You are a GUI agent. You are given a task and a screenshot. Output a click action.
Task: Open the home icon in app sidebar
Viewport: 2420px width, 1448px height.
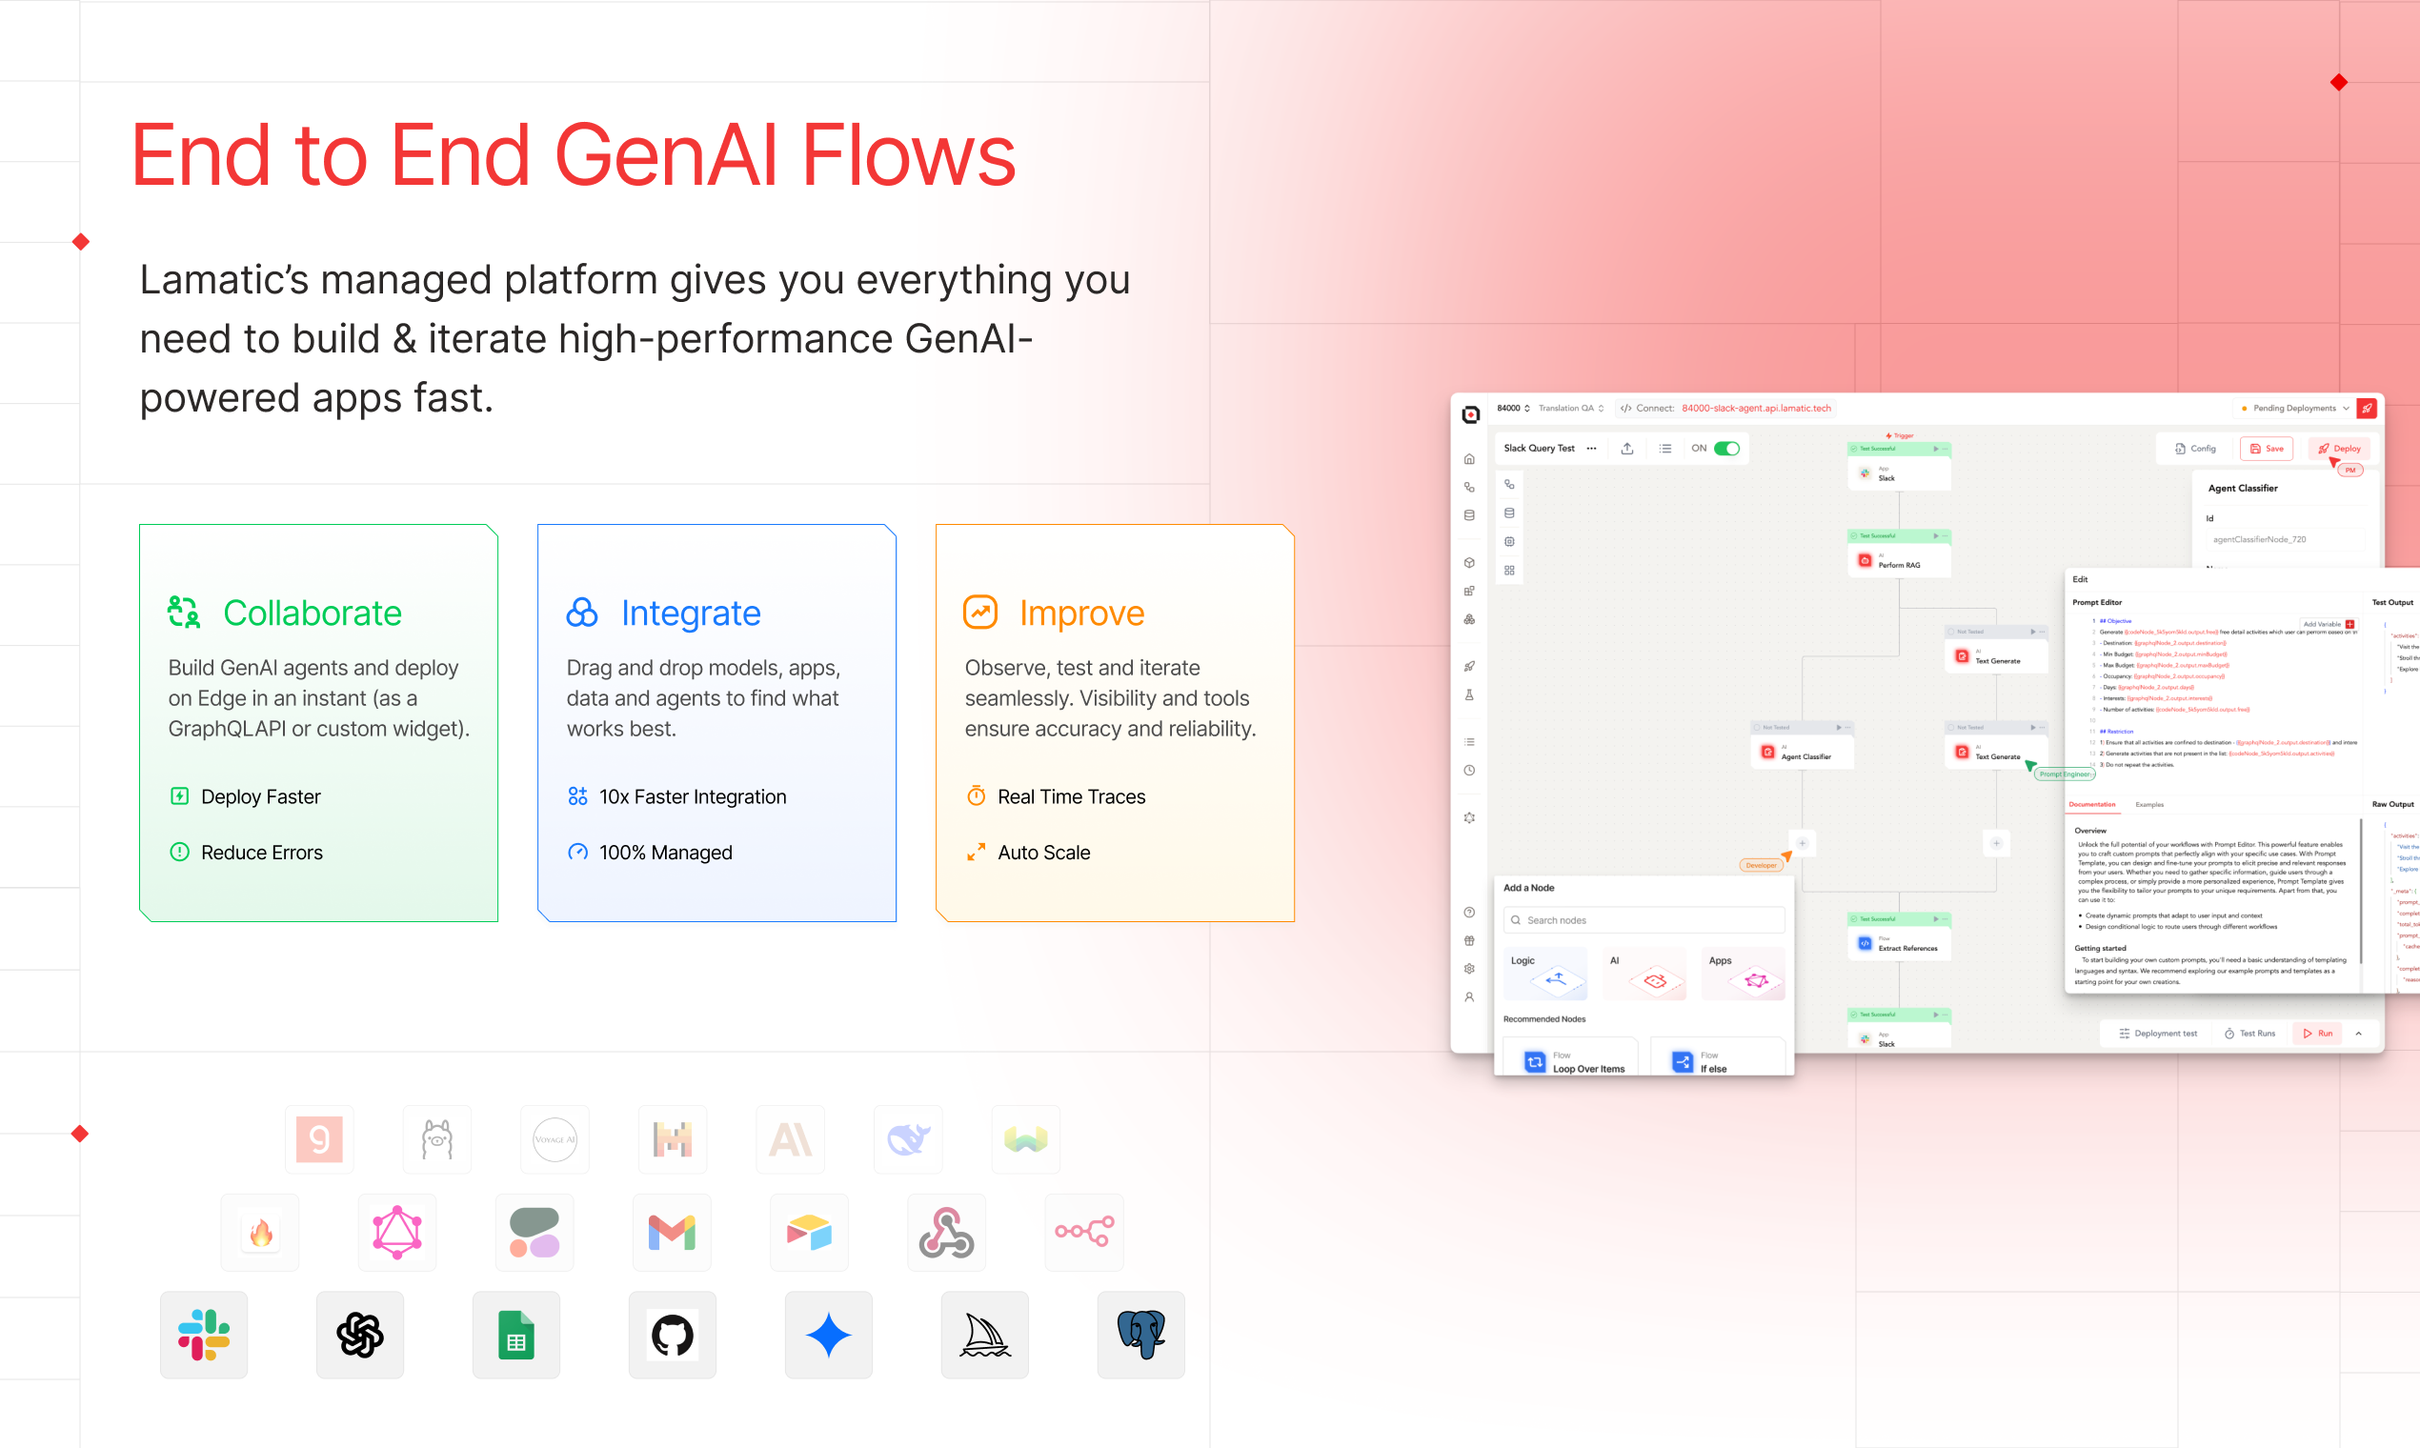[1469, 458]
